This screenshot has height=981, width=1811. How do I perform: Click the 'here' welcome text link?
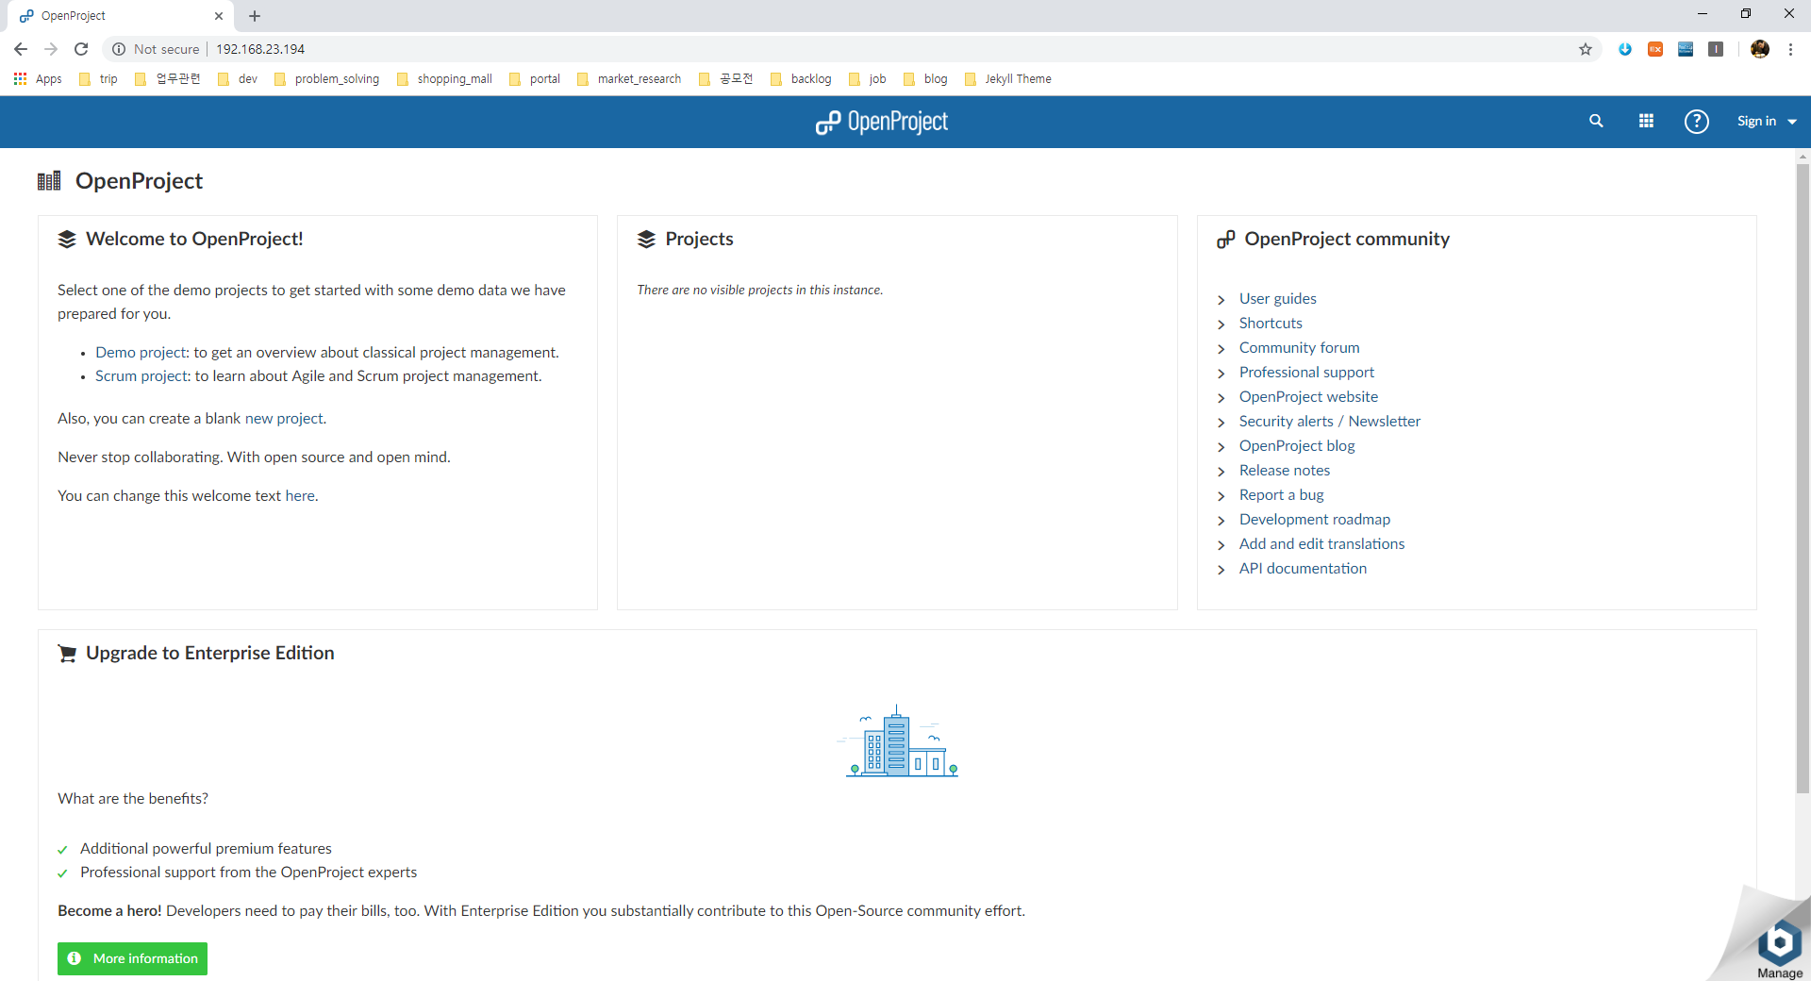tap(300, 495)
